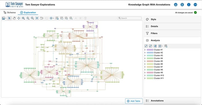Click the grayed redo arrow

pyautogui.click(x=46, y=18)
